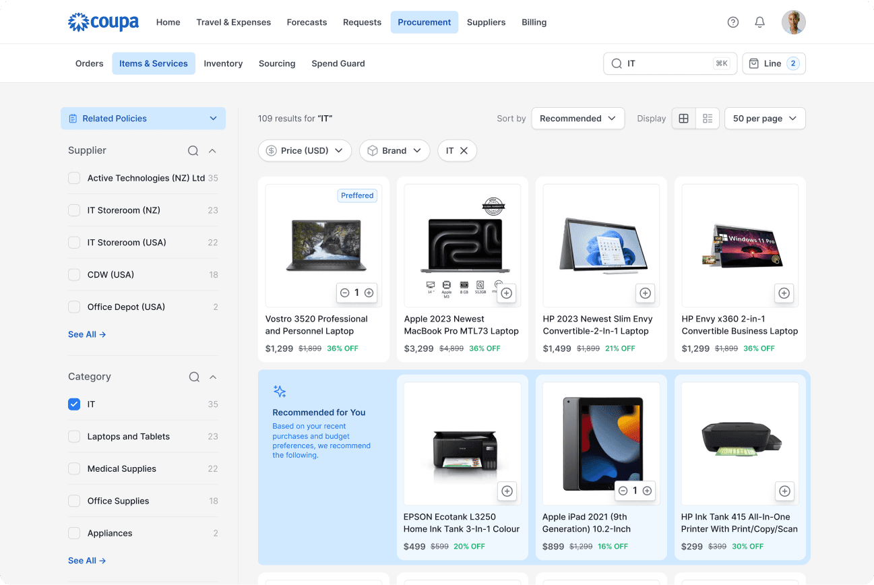Open the help question mark icon
Viewport: 874px width, 585px height.
point(733,22)
